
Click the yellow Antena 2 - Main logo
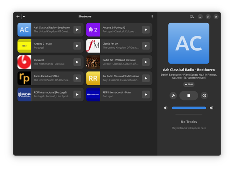[x=25, y=46]
